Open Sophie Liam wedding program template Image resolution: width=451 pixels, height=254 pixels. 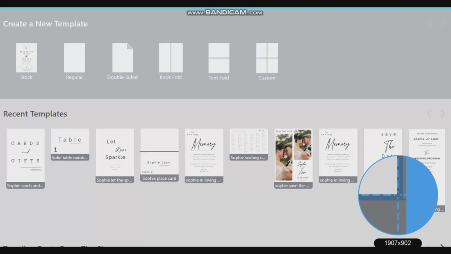(427, 144)
